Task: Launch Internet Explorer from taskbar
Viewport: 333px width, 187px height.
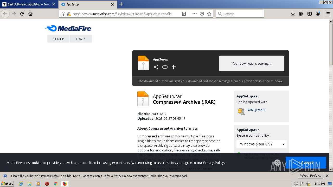Action: [x=21, y=184]
